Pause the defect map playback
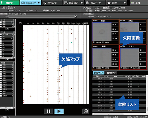 point(49,111)
